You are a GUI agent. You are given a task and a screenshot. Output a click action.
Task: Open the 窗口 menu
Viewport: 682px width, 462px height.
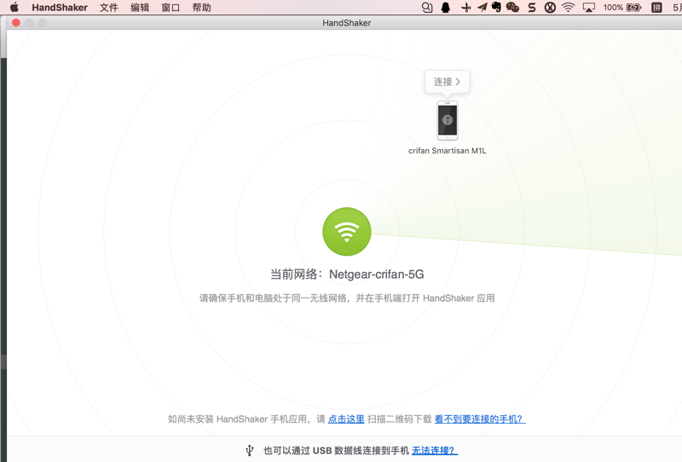(170, 8)
